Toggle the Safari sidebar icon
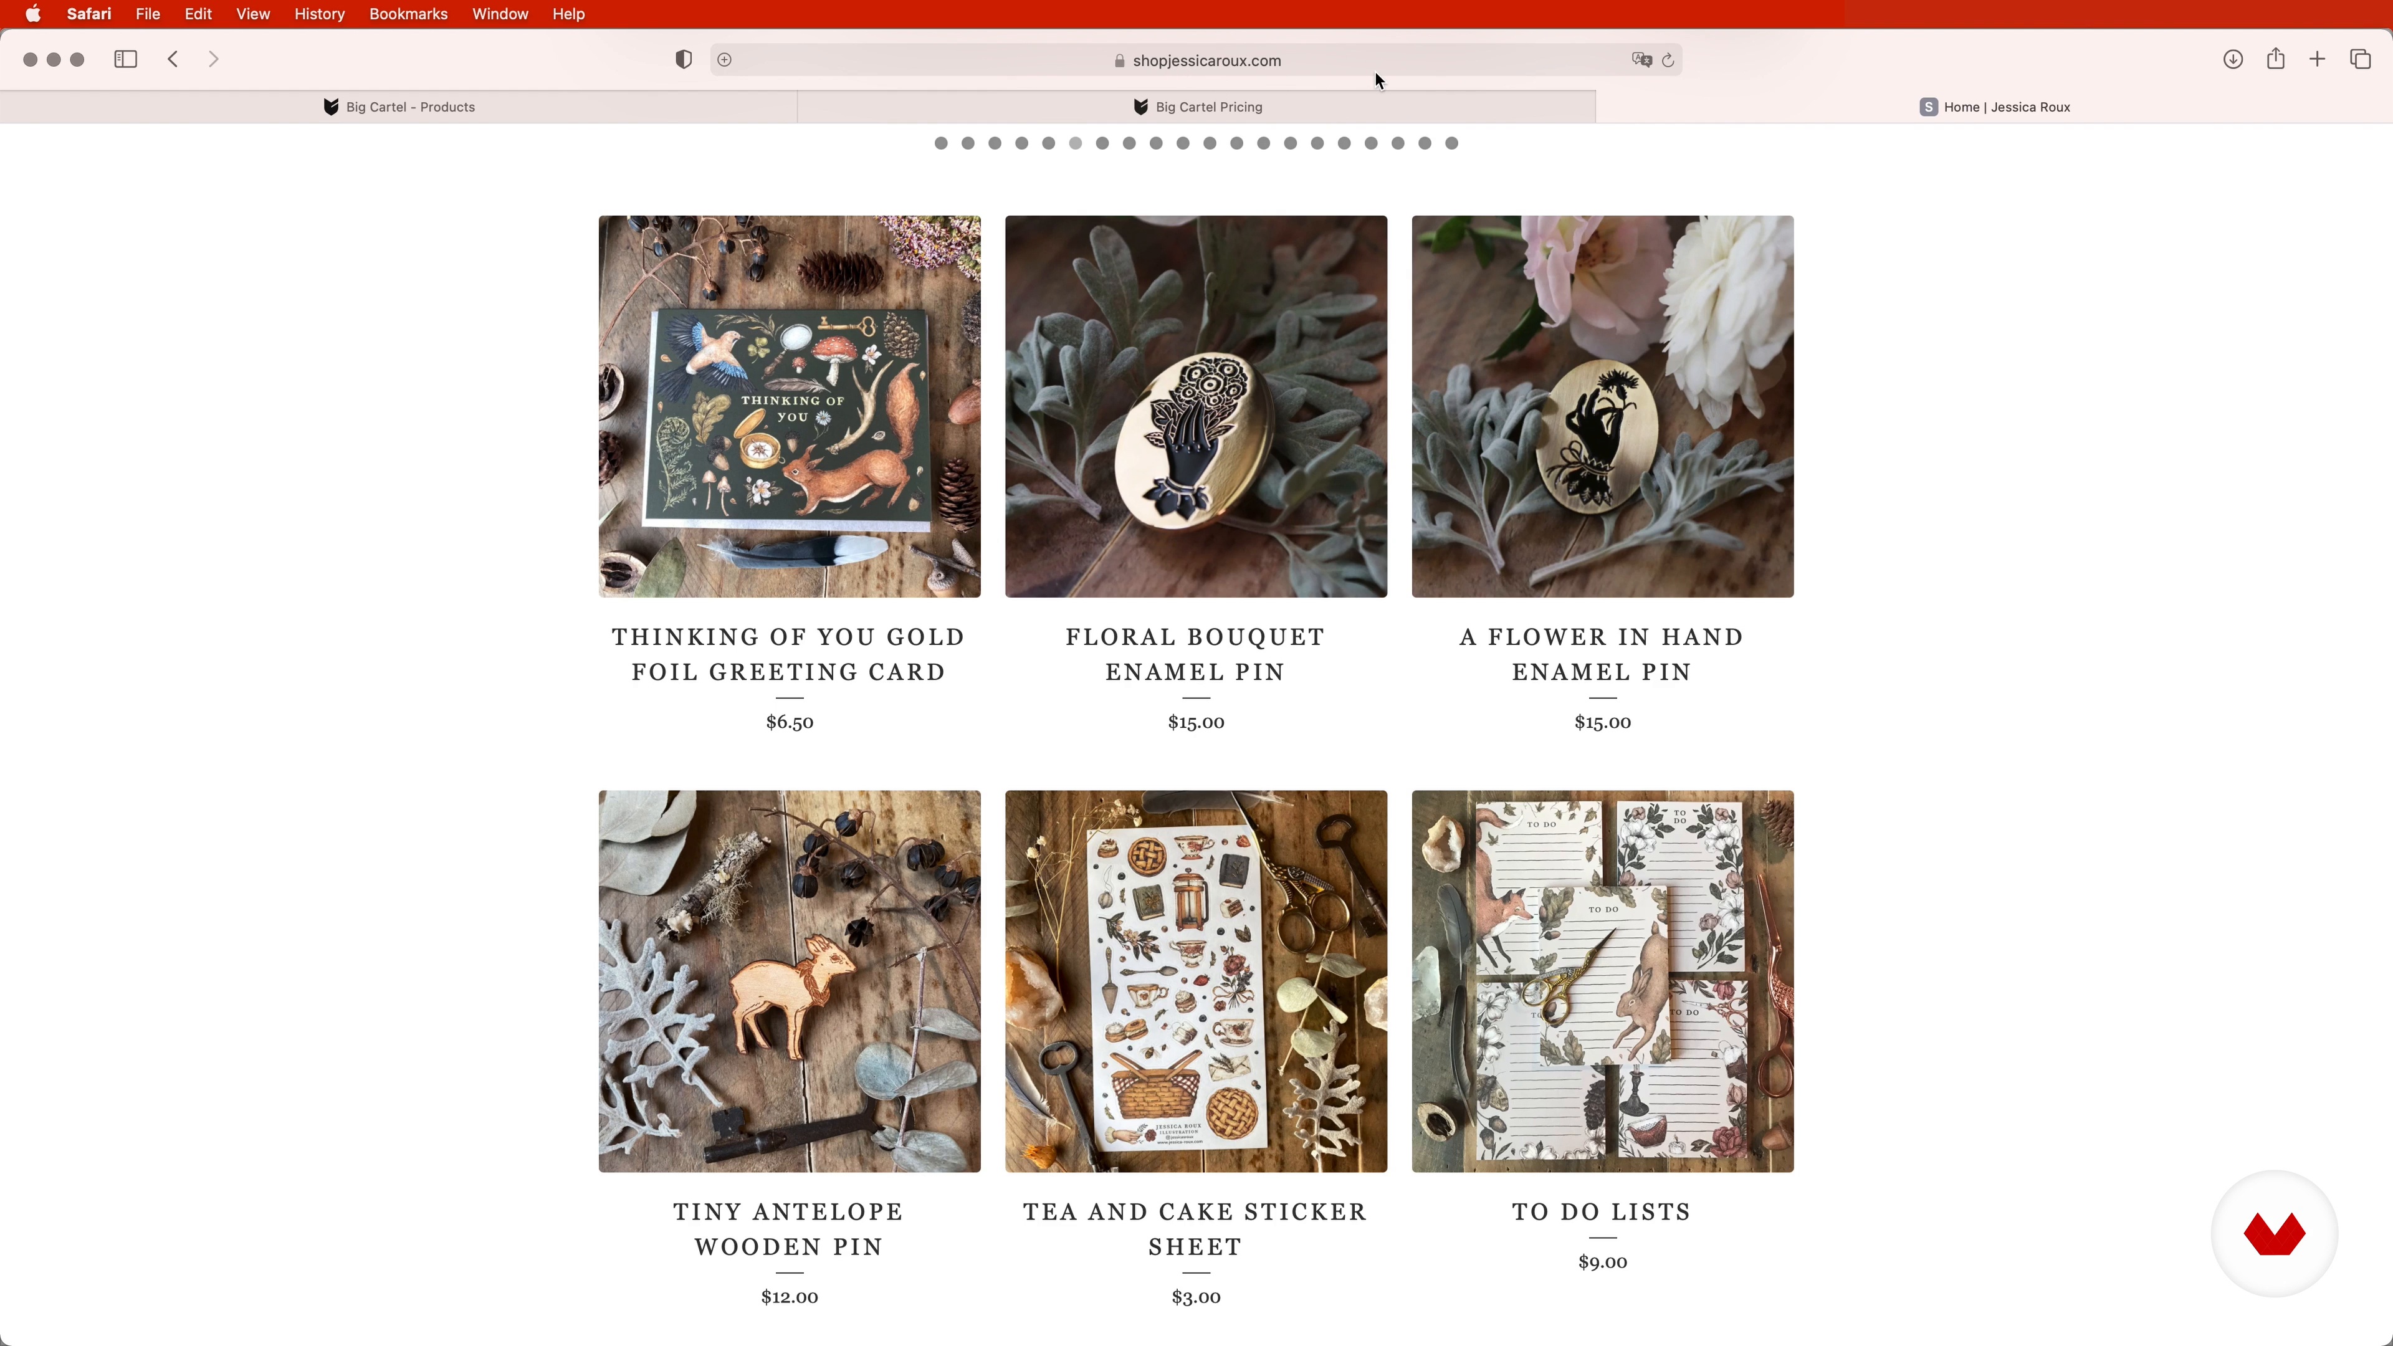 point(125,59)
